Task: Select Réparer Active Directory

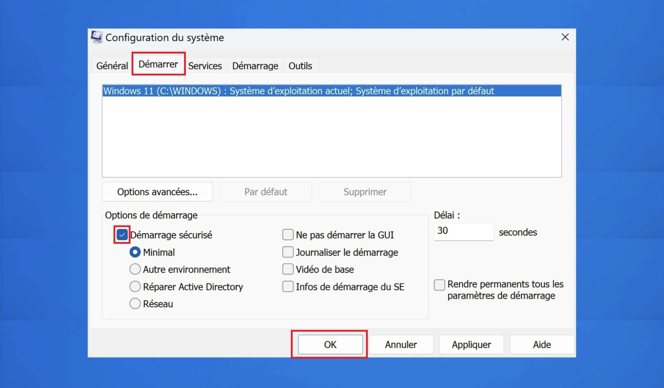Action: (x=135, y=286)
